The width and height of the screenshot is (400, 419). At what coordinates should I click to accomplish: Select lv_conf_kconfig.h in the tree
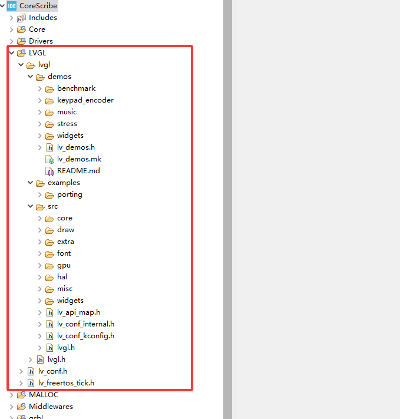click(x=85, y=336)
